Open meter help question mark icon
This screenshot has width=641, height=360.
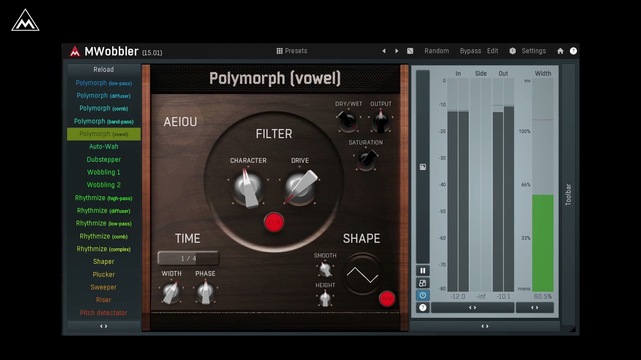point(423,308)
